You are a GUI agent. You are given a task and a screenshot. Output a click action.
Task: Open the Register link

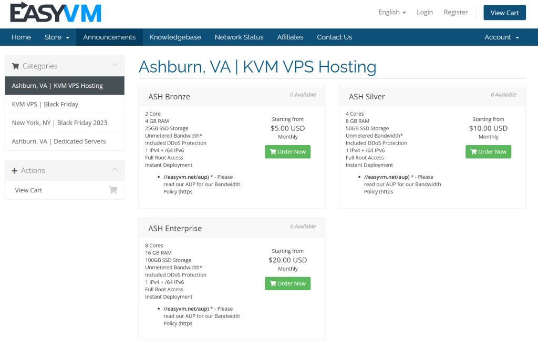click(456, 12)
